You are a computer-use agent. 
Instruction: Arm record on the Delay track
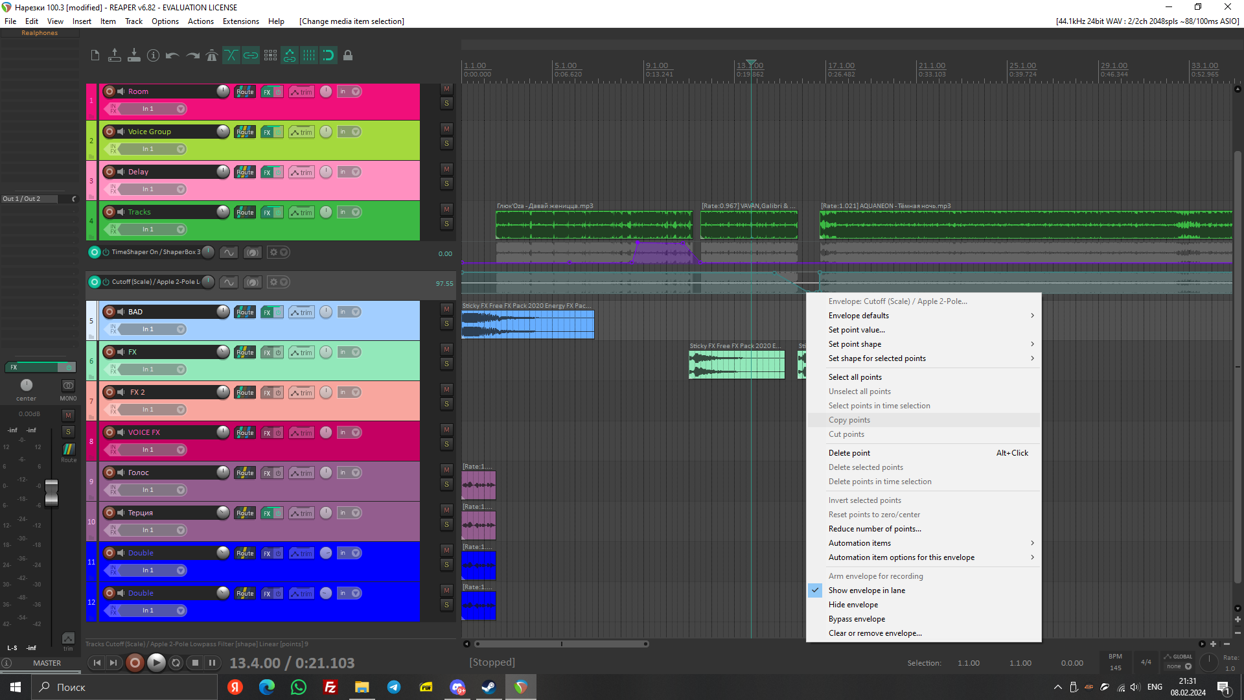pyautogui.click(x=109, y=172)
